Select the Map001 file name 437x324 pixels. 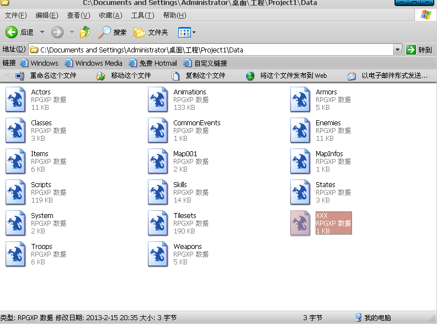[x=185, y=153]
